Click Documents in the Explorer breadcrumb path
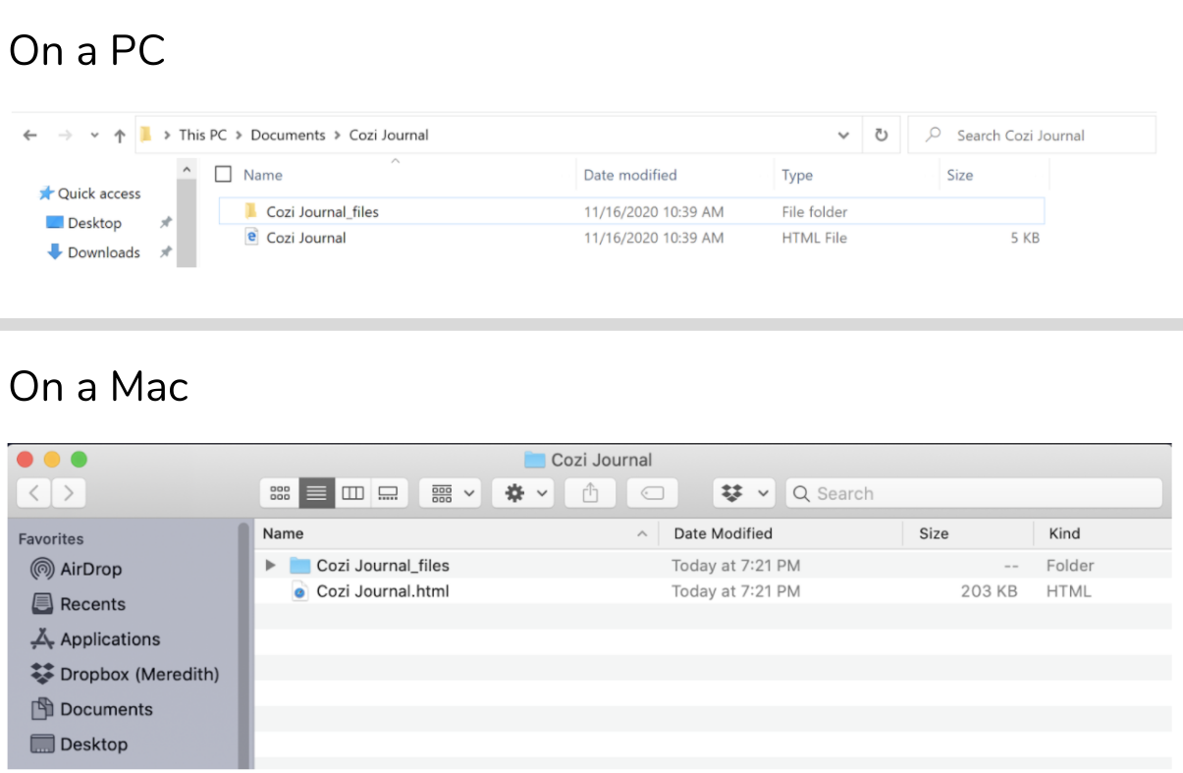1183x773 pixels. pyautogui.click(x=288, y=136)
